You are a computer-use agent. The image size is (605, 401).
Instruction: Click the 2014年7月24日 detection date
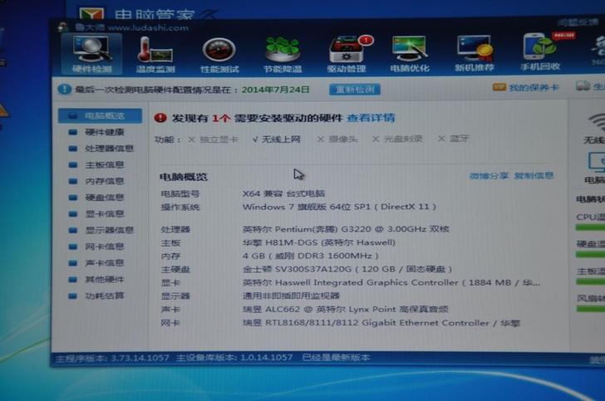pos(275,90)
